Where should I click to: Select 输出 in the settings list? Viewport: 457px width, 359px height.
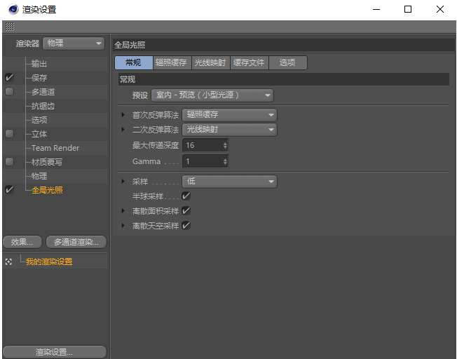[x=39, y=64]
